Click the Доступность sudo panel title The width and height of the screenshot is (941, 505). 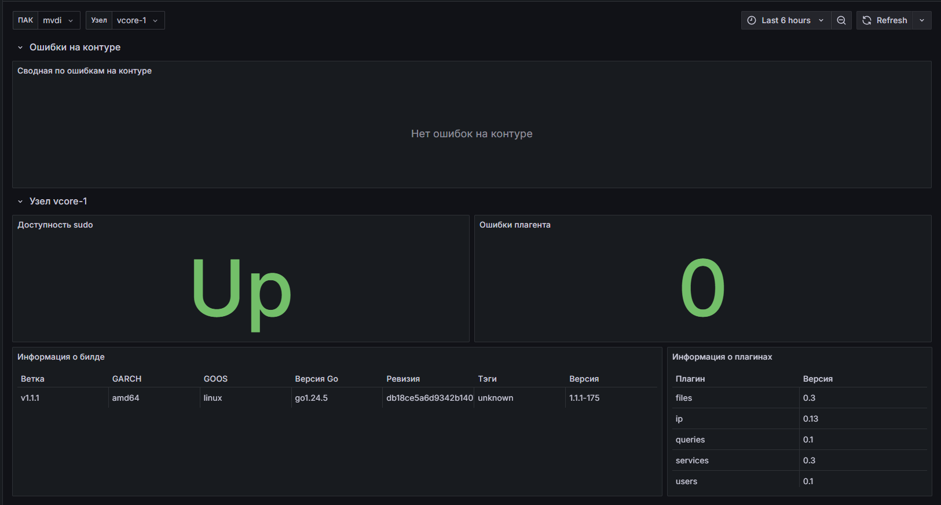click(55, 225)
